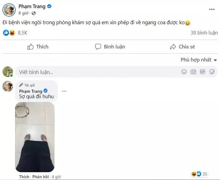Open the three-dot menu beside author comment

tap(64, 91)
